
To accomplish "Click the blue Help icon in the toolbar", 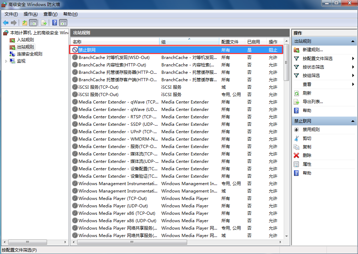I will pos(55,23).
